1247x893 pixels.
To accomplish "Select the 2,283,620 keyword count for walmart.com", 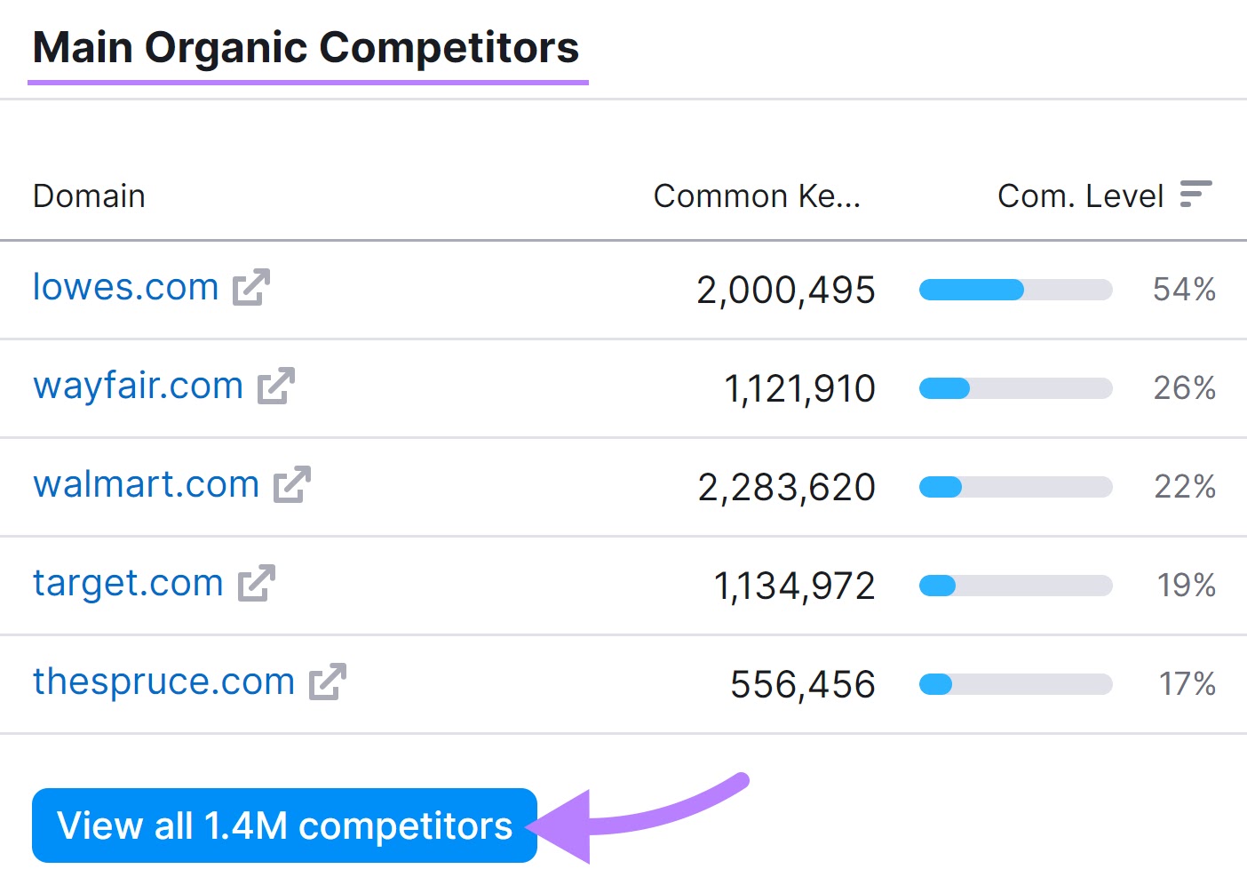I will [787, 486].
